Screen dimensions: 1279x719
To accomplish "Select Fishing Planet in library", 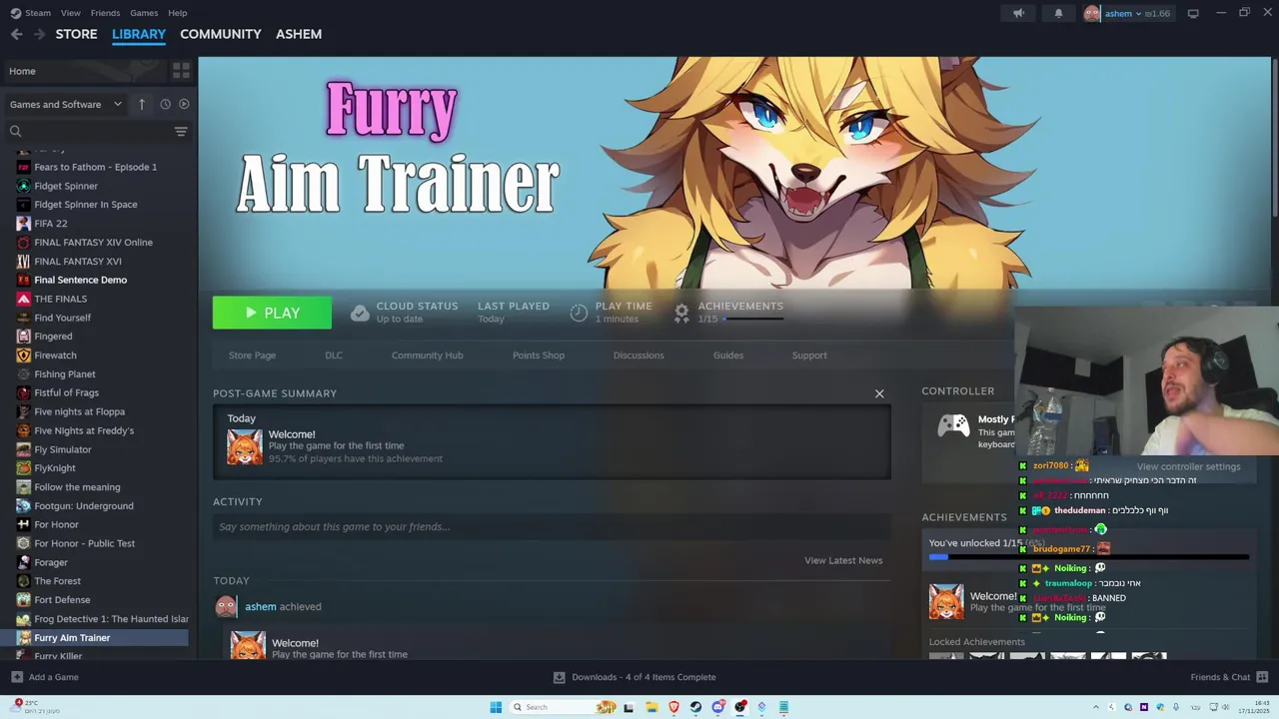I will point(65,374).
